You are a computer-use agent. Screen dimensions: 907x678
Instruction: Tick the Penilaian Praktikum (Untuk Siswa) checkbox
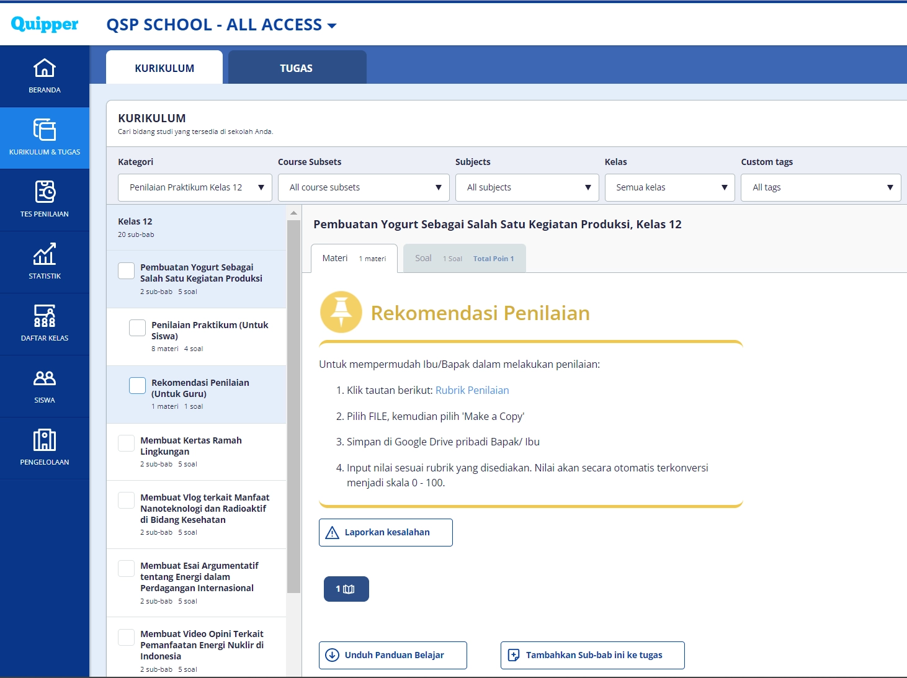(138, 328)
